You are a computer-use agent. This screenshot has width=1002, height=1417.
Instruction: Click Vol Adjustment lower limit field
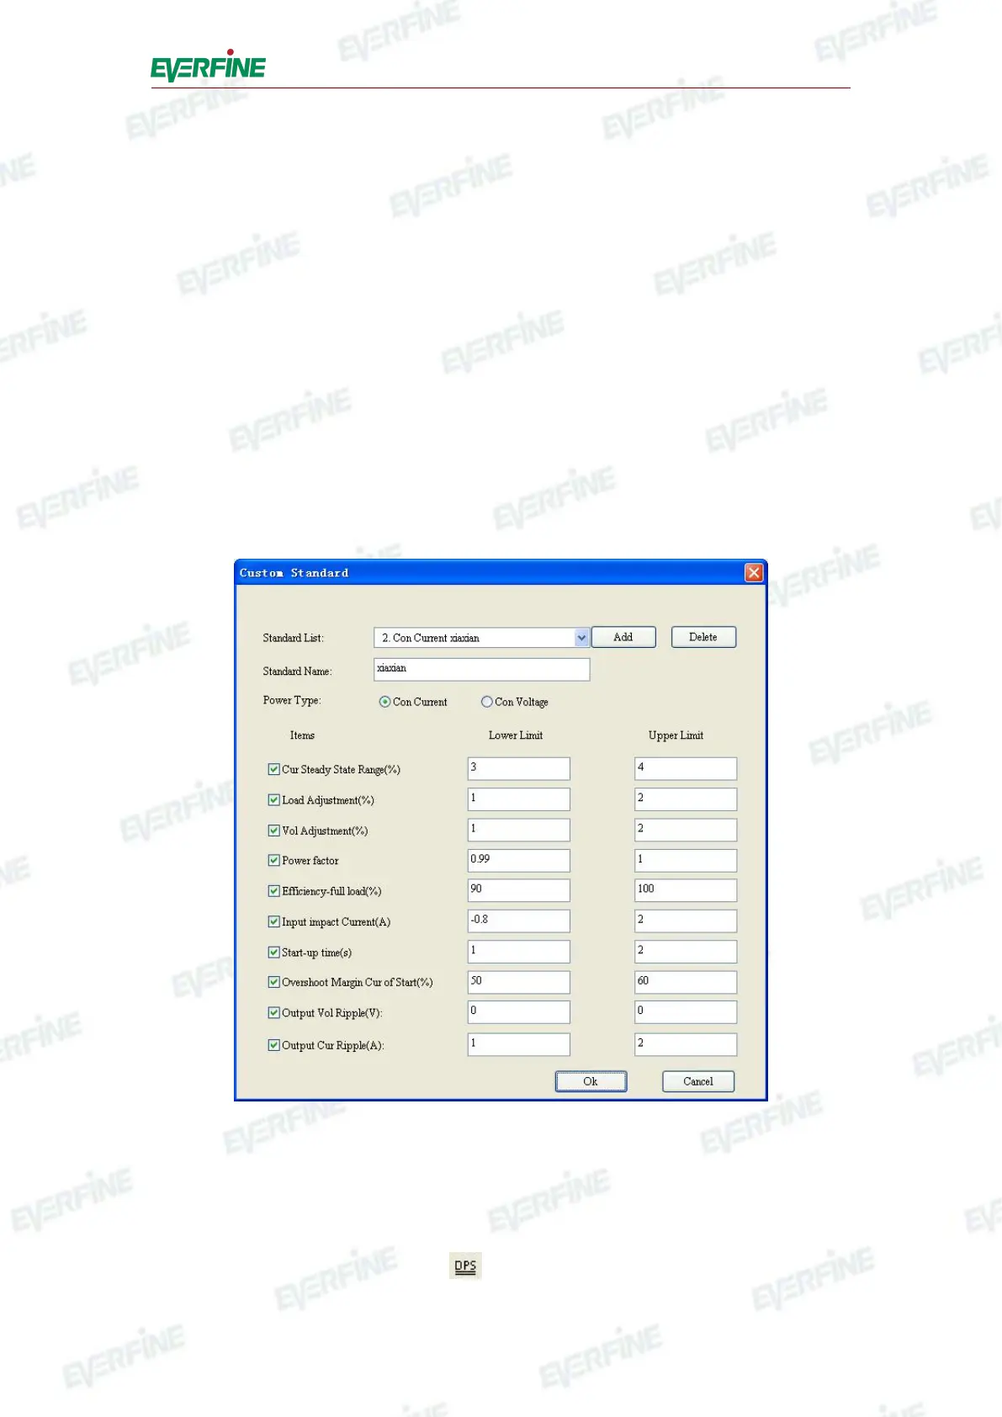[x=518, y=830]
